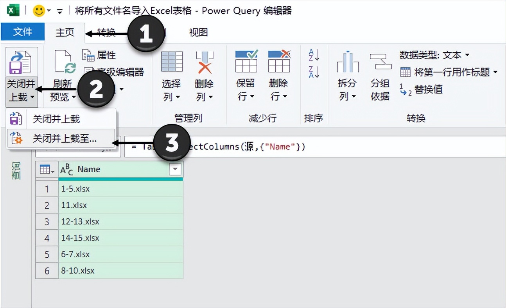
Task: Open the quick access toolbar customize arrow
Action: [60, 11]
